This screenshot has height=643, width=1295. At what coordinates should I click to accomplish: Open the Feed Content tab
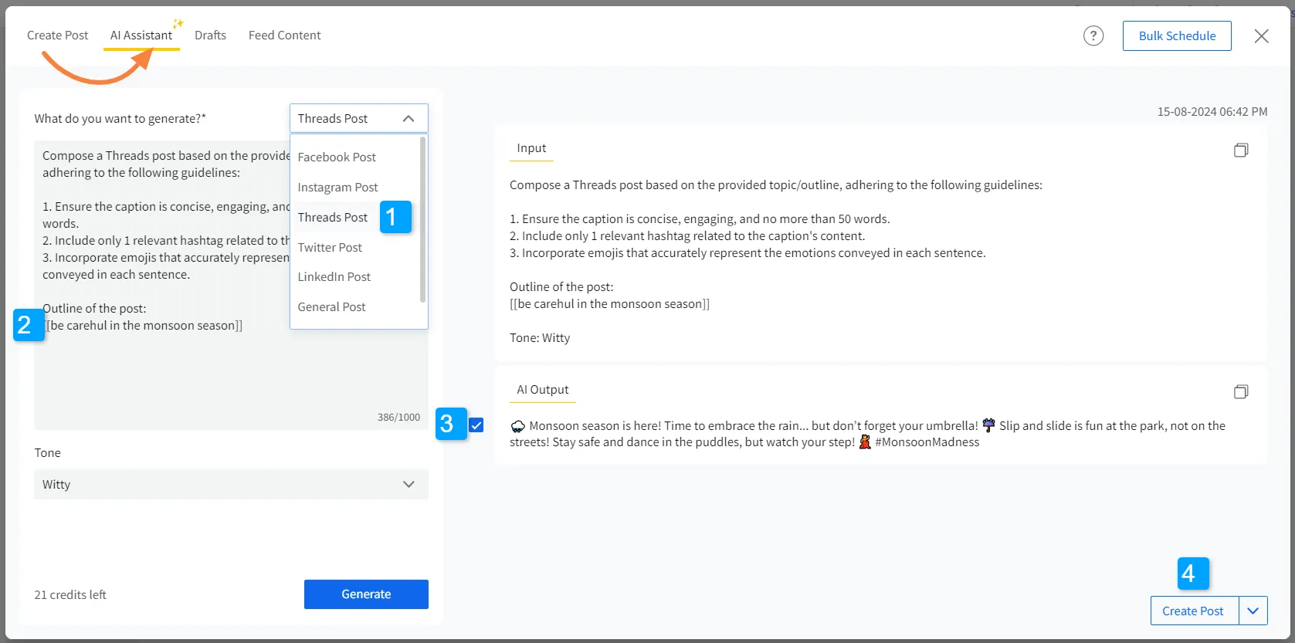click(x=284, y=36)
